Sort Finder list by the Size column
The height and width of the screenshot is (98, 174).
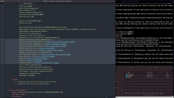point(160,72)
